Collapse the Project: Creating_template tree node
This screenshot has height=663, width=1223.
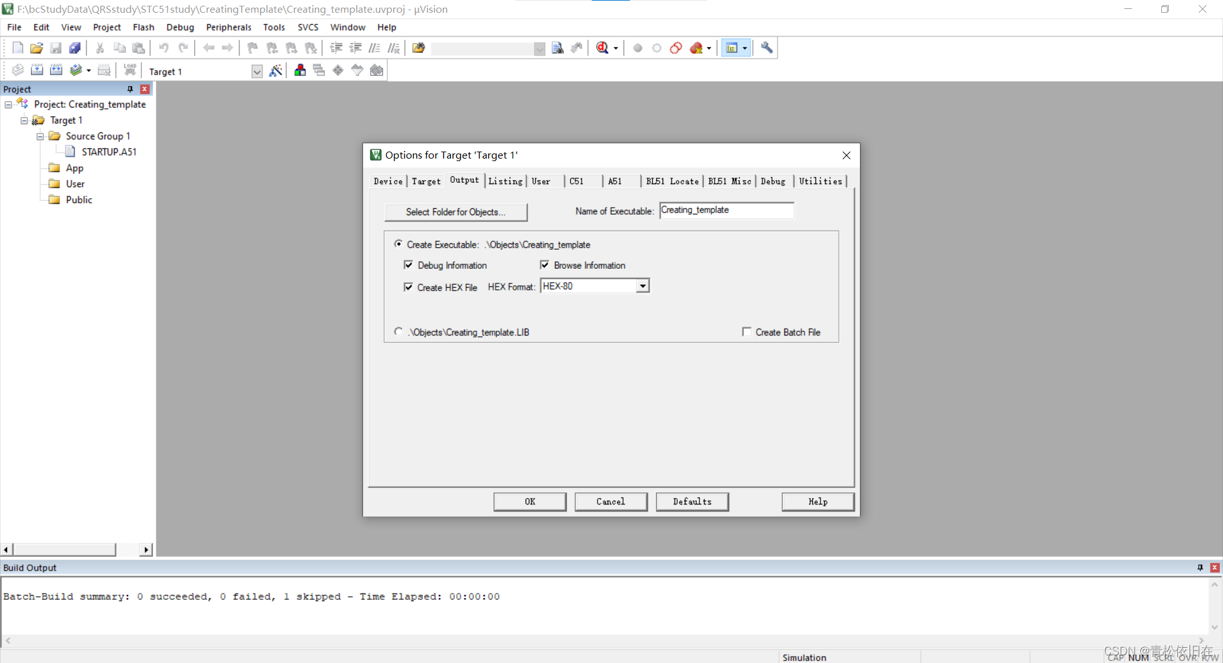tap(8, 104)
